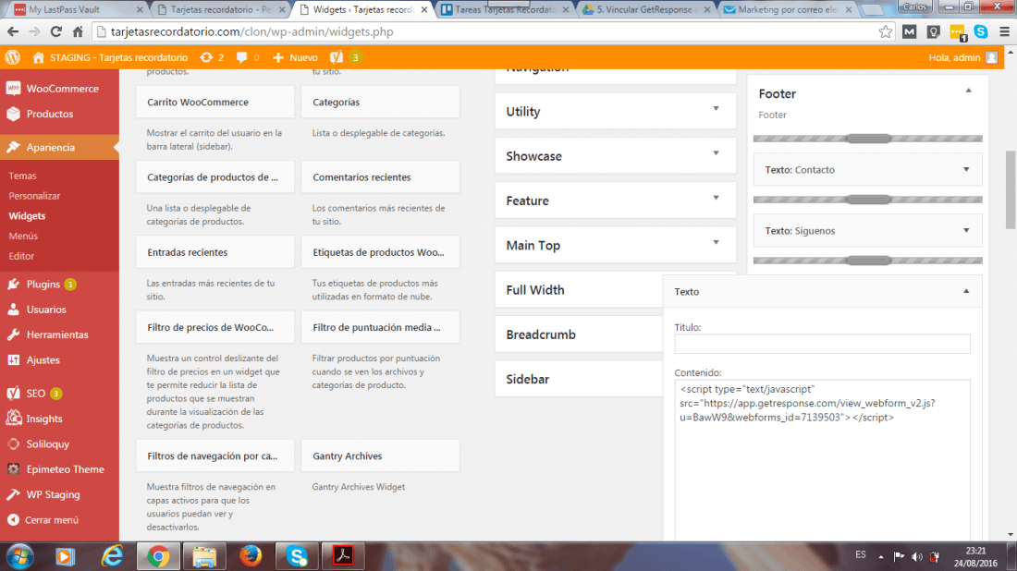Open the updates icon showing 2

pyautogui.click(x=206, y=57)
